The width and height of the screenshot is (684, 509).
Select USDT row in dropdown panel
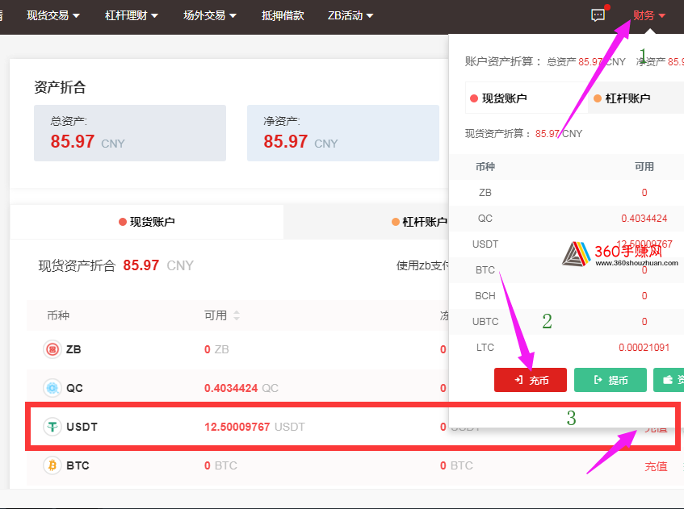(567, 244)
